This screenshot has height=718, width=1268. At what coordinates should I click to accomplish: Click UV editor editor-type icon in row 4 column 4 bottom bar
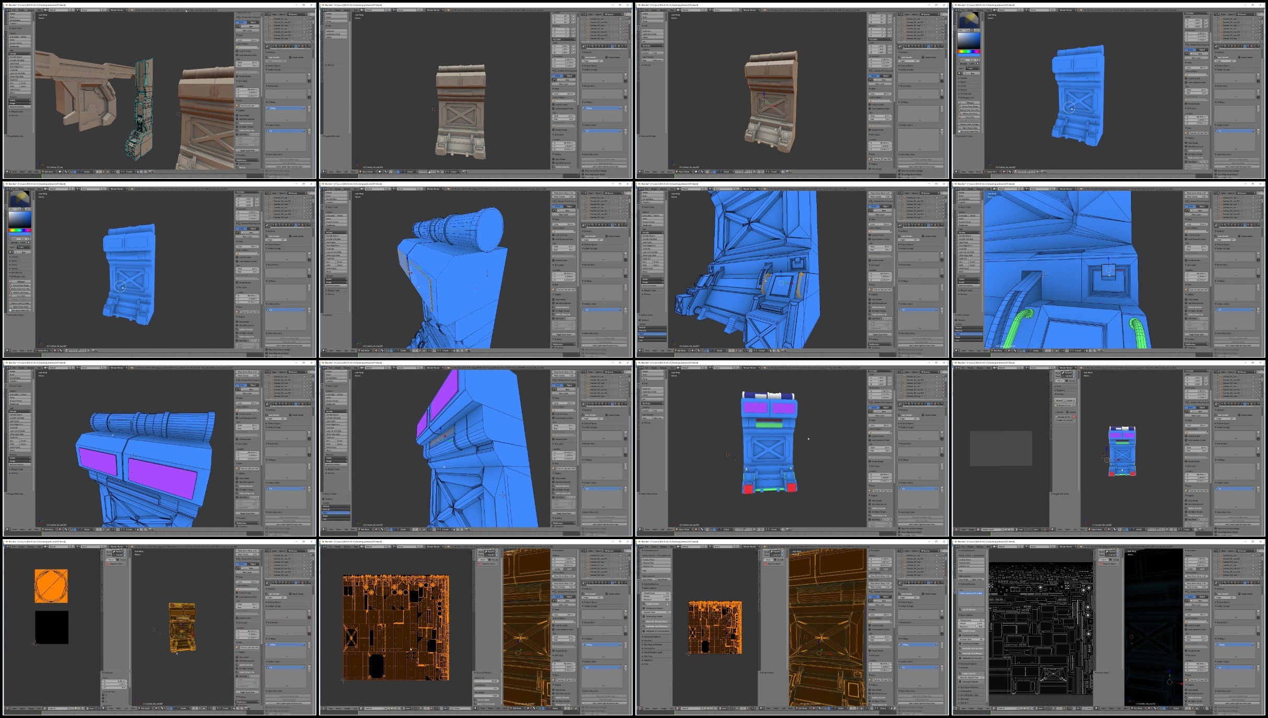pos(957,708)
